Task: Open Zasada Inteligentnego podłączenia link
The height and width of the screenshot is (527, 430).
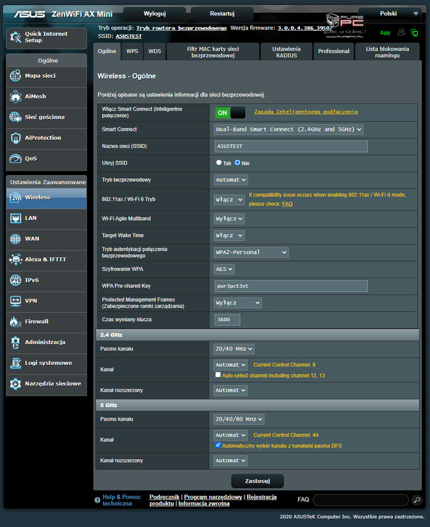Action: [306, 112]
